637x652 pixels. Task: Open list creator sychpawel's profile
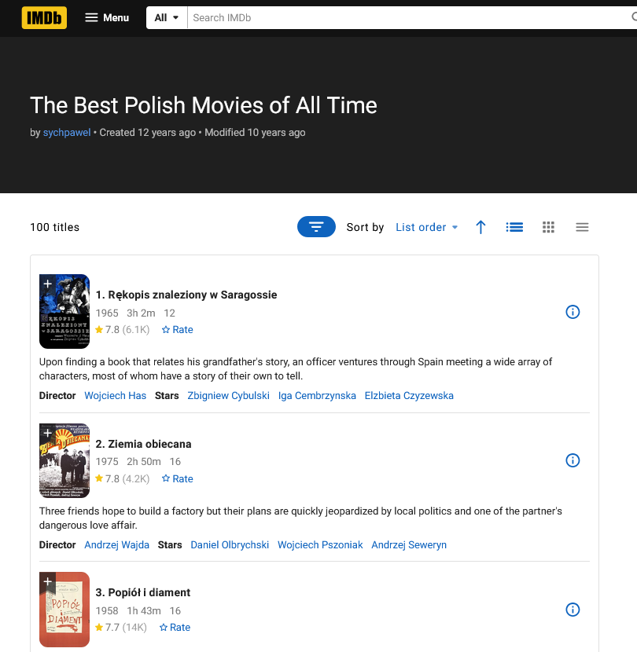67,132
